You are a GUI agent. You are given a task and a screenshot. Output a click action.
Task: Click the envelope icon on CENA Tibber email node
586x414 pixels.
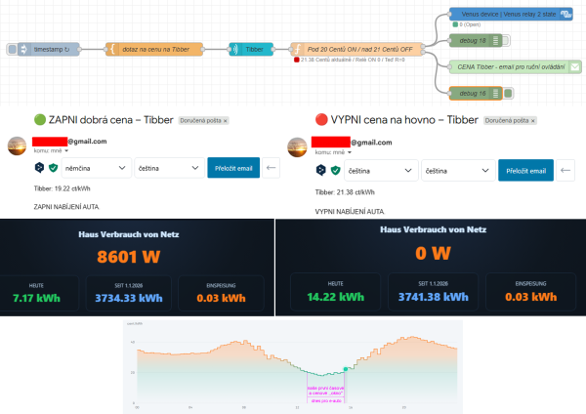575,66
